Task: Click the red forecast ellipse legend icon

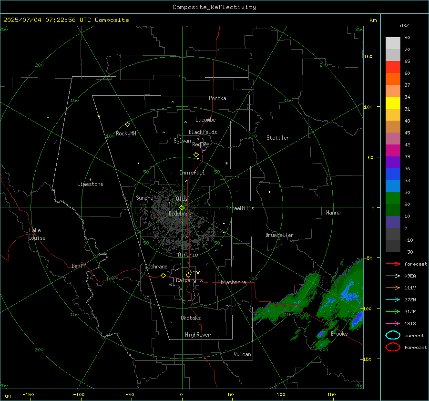Action: coord(393,347)
